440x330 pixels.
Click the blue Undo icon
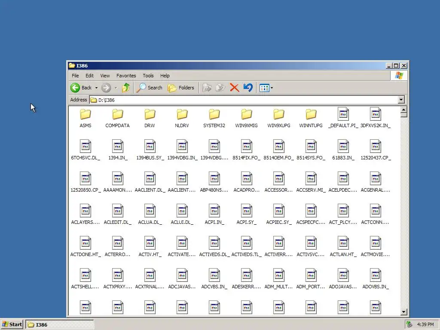pyautogui.click(x=248, y=88)
